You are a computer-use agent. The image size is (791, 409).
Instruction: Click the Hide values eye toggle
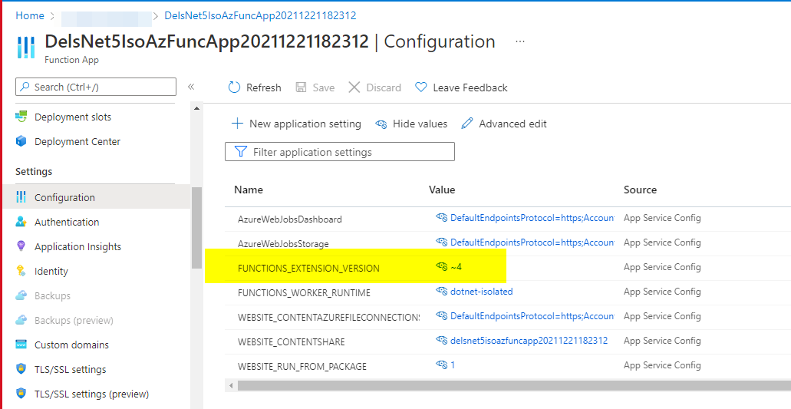[381, 124]
